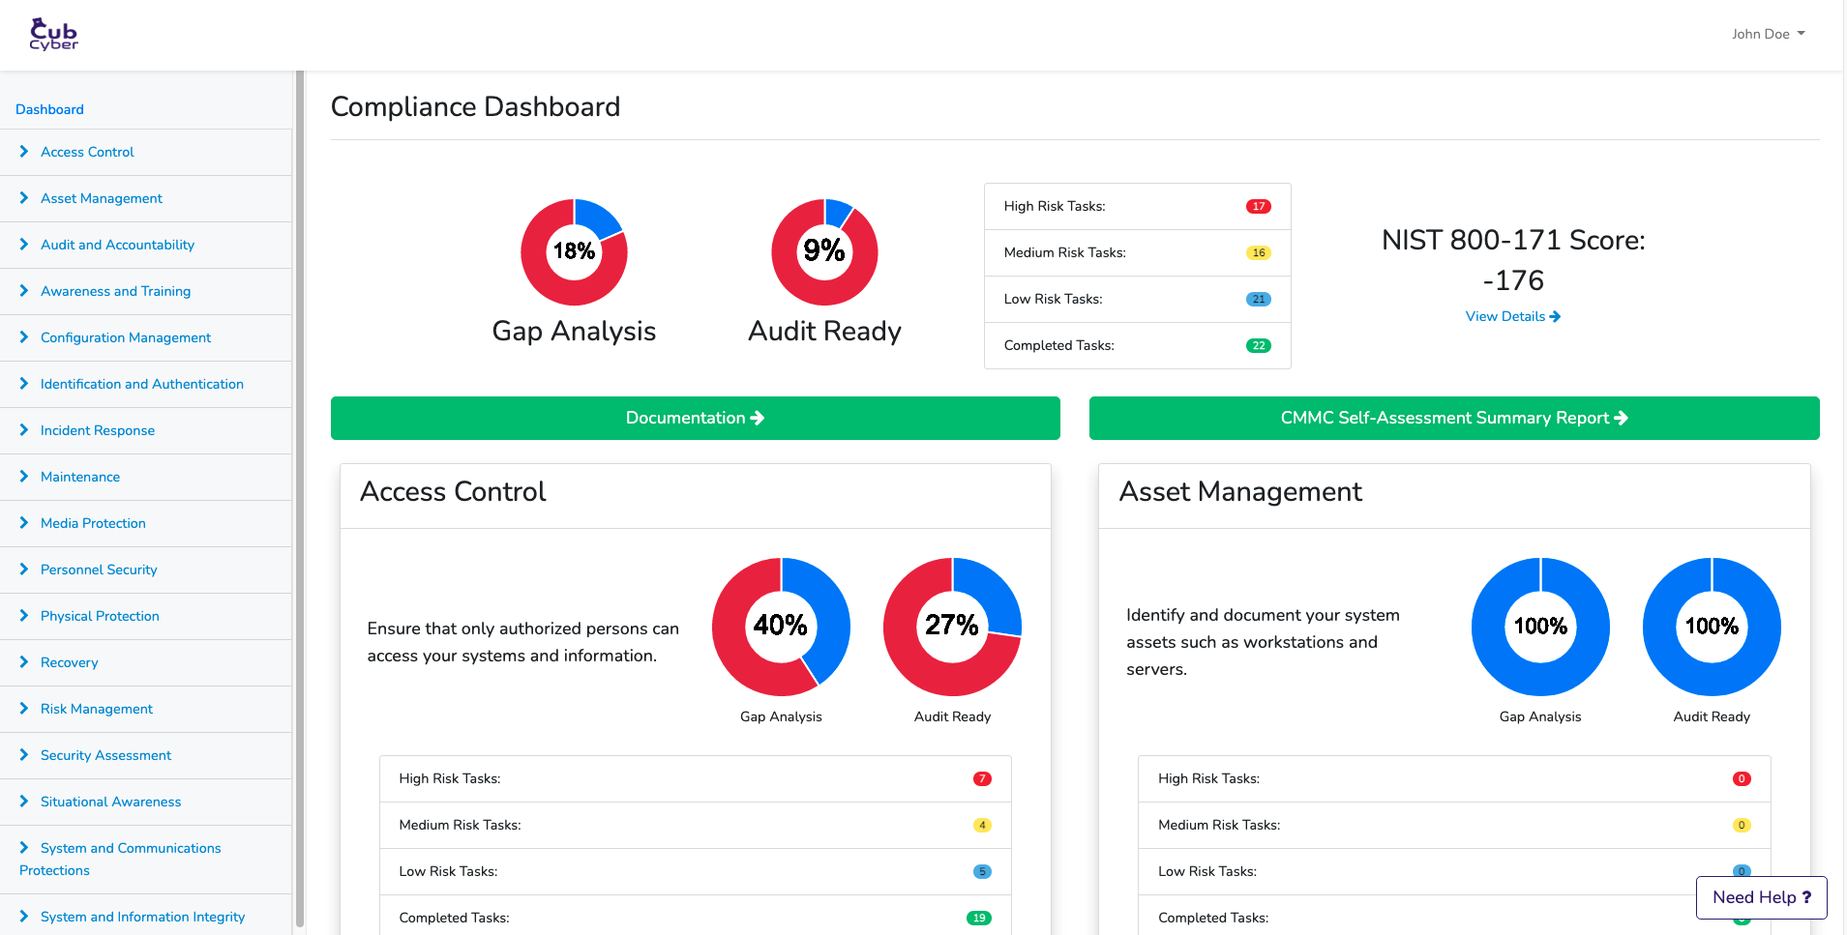The image size is (1847, 935).
Task: Open the Documentation button
Action: 695,418
